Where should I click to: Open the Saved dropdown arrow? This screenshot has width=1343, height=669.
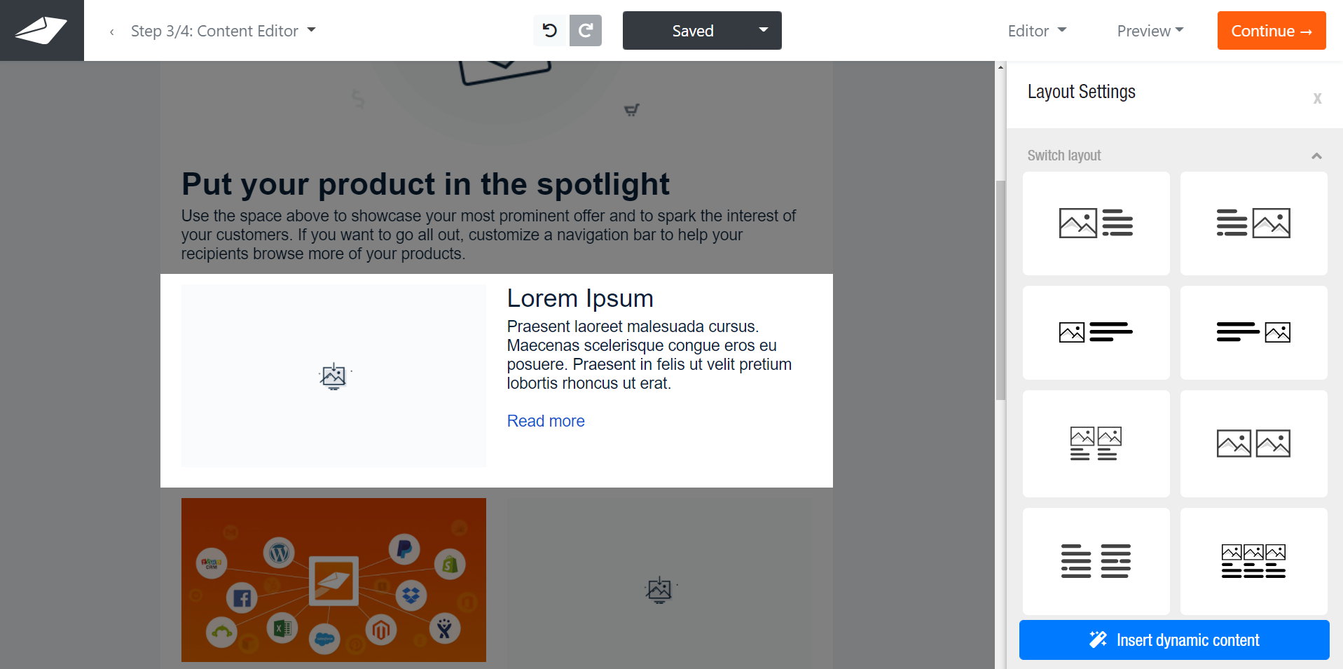pyautogui.click(x=764, y=30)
